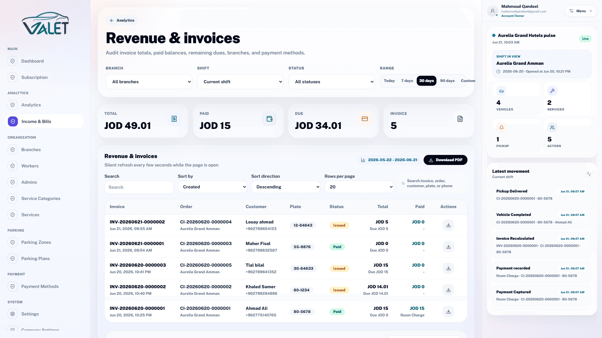Open the Payment Captured movement card
The width and height of the screenshot is (602, 338).
pyautogui.click(x=541, y=295)
